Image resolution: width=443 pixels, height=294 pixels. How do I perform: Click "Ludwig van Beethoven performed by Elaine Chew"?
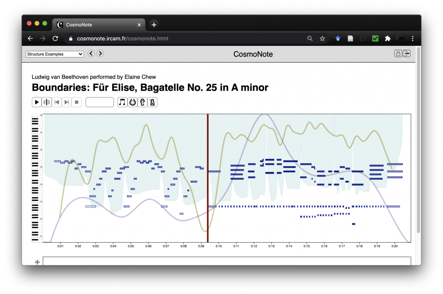click(x=94, y=77)
